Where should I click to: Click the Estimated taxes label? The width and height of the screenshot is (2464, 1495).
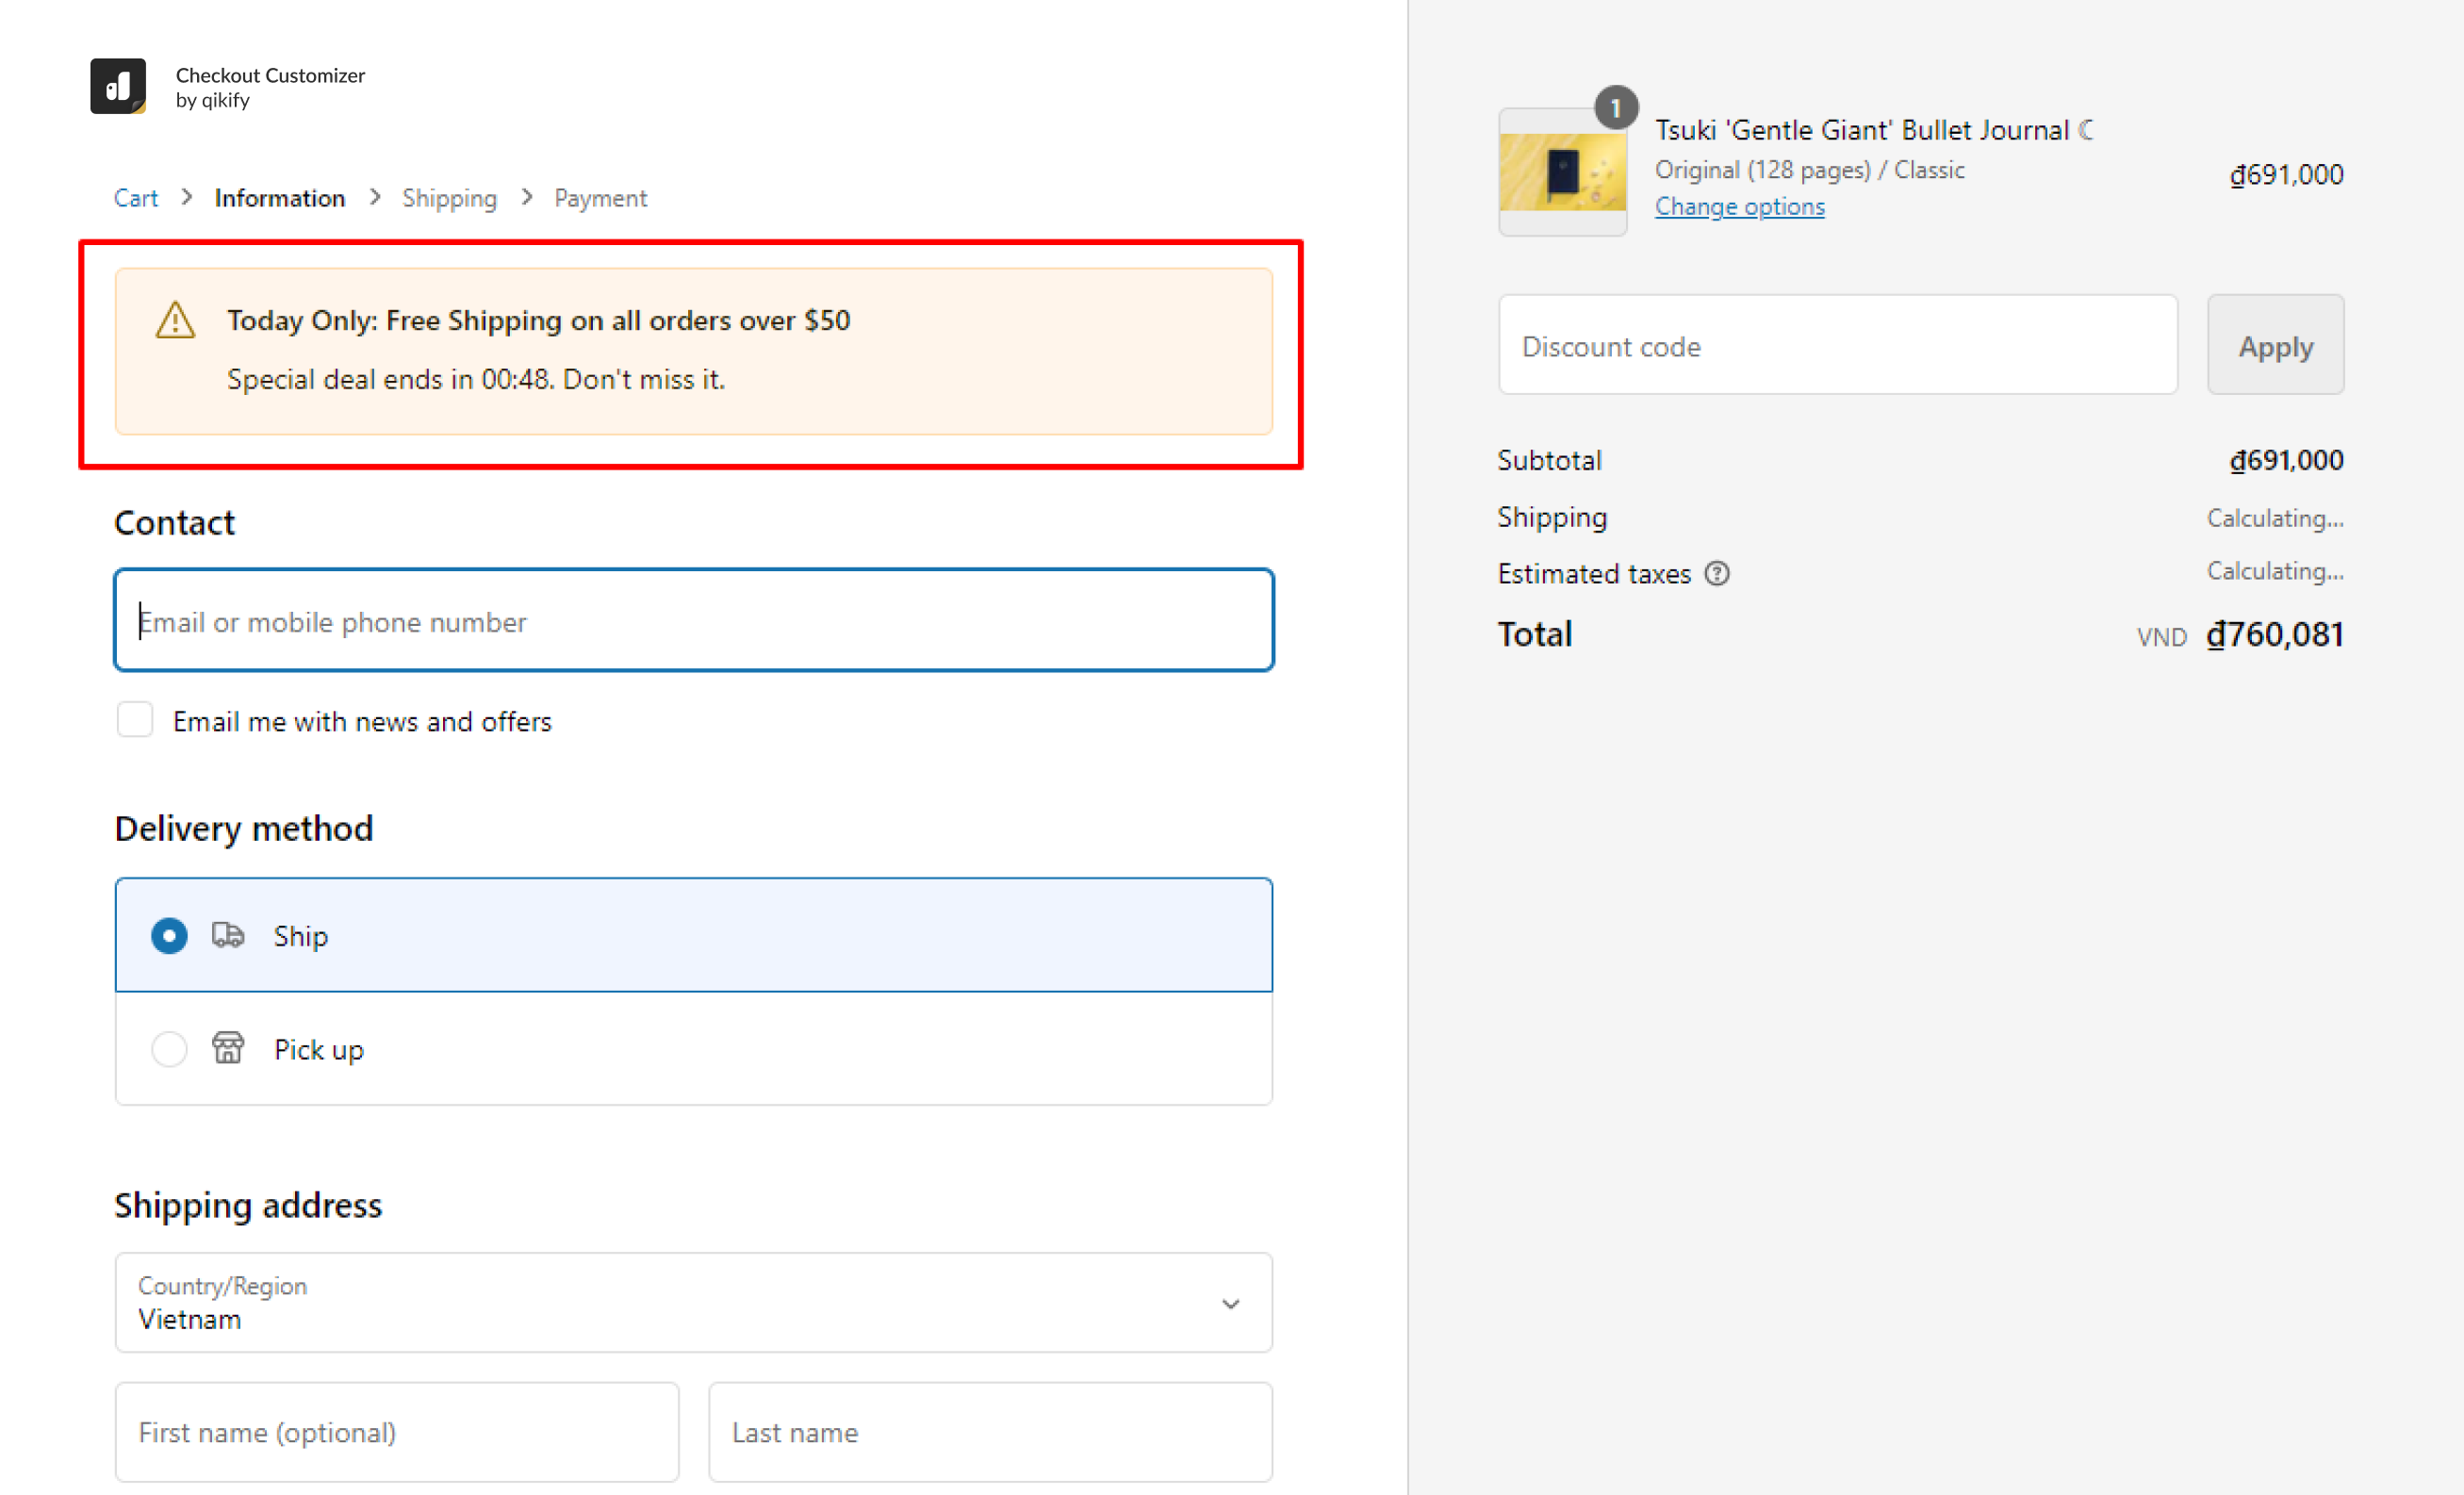[x=1595, y=574]
